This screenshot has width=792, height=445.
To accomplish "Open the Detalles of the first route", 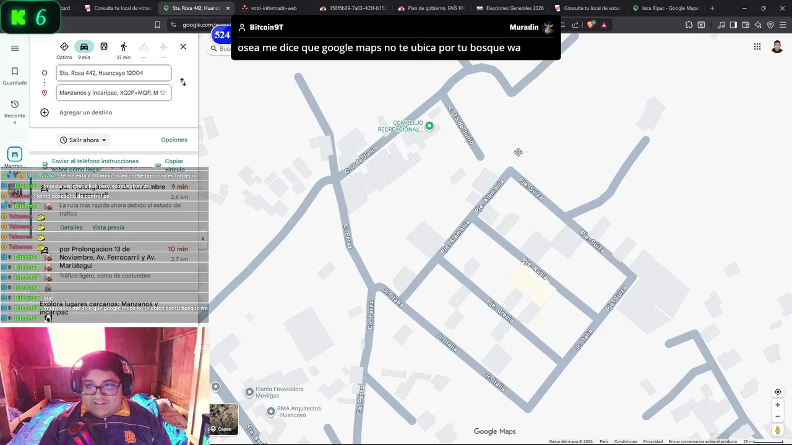I will (71, 227).
